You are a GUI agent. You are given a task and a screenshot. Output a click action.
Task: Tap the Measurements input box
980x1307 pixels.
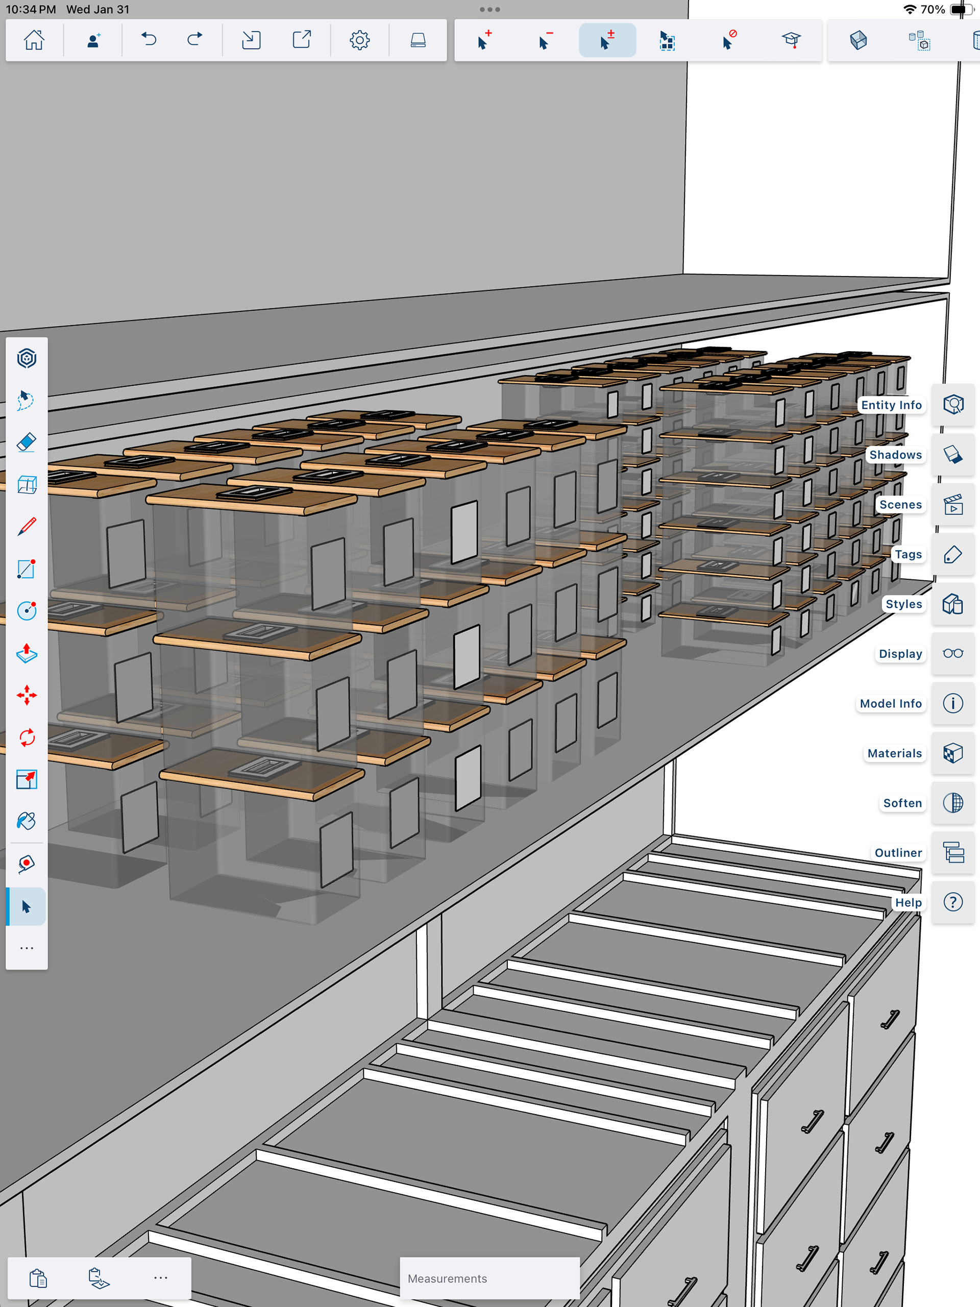(489, 1278)
